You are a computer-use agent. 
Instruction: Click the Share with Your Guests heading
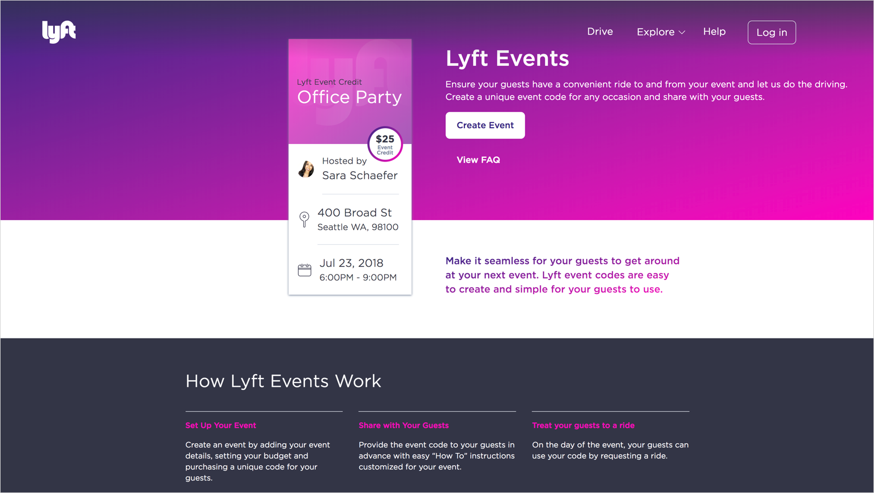tap(404, 426)
